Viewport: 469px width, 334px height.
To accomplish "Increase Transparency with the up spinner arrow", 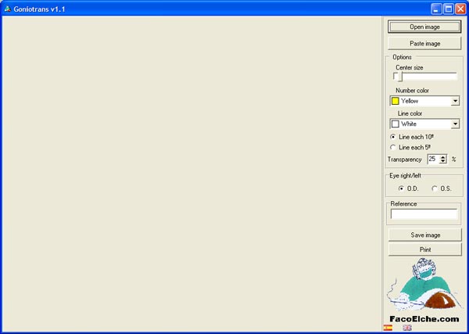I will click(443, 156).
